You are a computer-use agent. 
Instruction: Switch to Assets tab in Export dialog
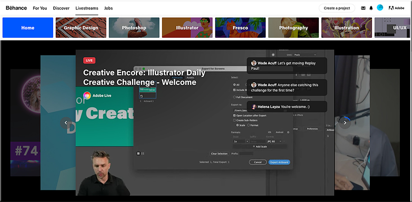click(x=190, y=77)
